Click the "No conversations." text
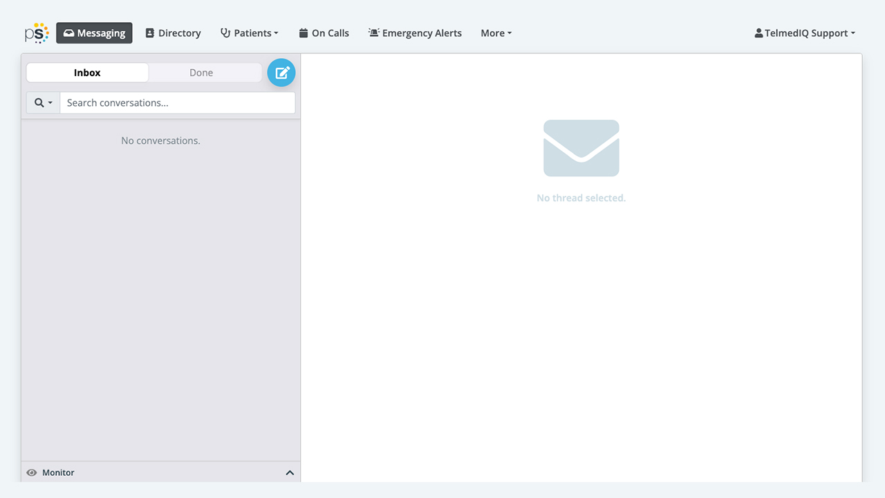885x498 pixels. click(160, 140)
